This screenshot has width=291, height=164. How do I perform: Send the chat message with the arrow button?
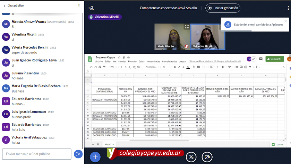tap(78, 154)
